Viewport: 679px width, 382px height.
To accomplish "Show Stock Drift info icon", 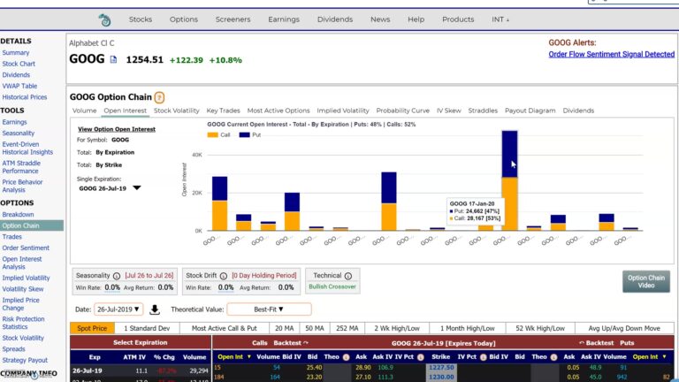I will (224, 276).
